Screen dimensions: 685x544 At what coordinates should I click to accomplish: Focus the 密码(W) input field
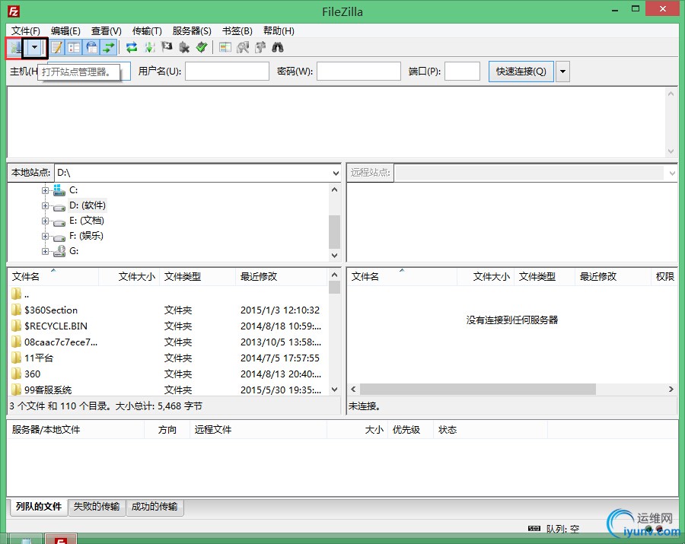(358, 72)
